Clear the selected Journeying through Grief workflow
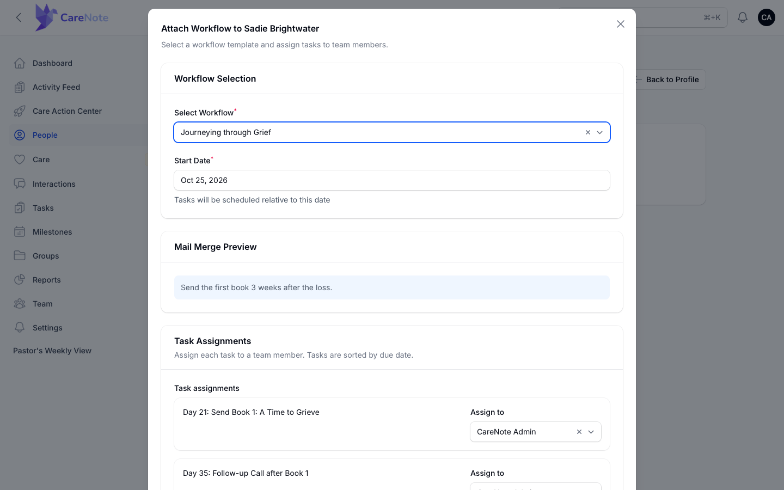 click(x=588, y=132)
